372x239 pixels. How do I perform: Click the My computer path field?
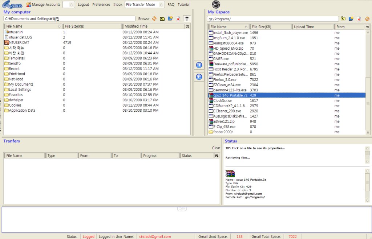point(69,19)
